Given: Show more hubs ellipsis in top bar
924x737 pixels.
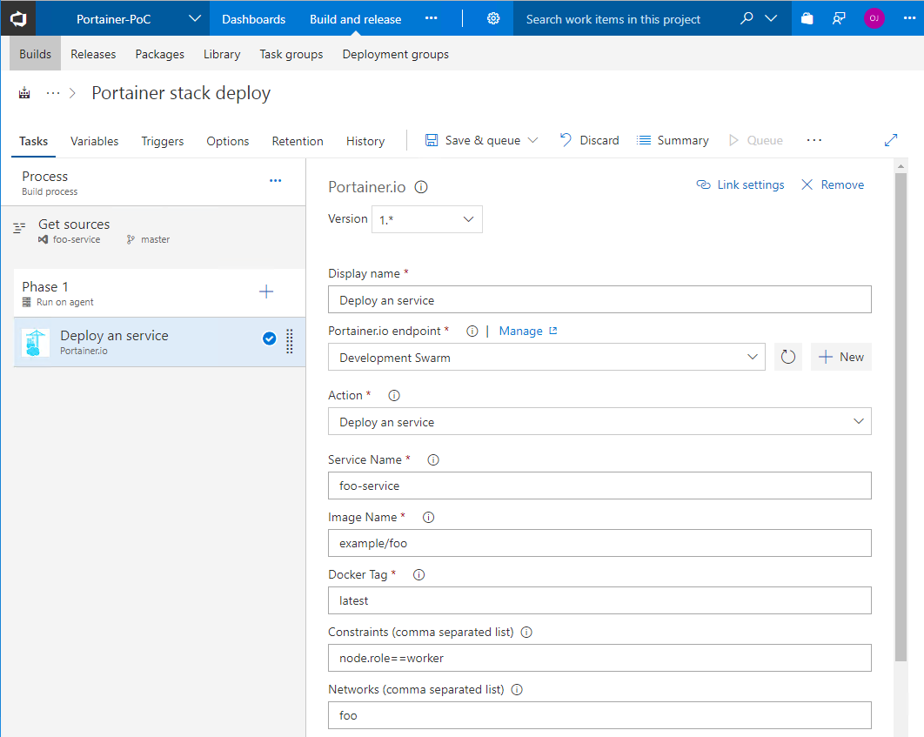Looking at the screenshot, I should (x=432, y=18).
